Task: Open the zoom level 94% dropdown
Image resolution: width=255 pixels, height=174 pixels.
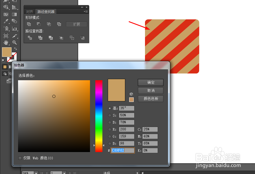Action: (x=36, y=173)
